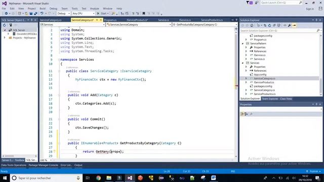Open the Tools menu
The image size is (324, 182).
click(x=74, y=9)
